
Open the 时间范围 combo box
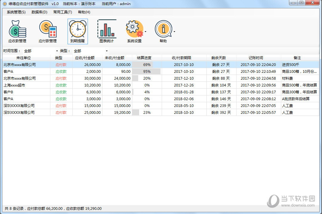pyautogui.click(x=41, y=51)
